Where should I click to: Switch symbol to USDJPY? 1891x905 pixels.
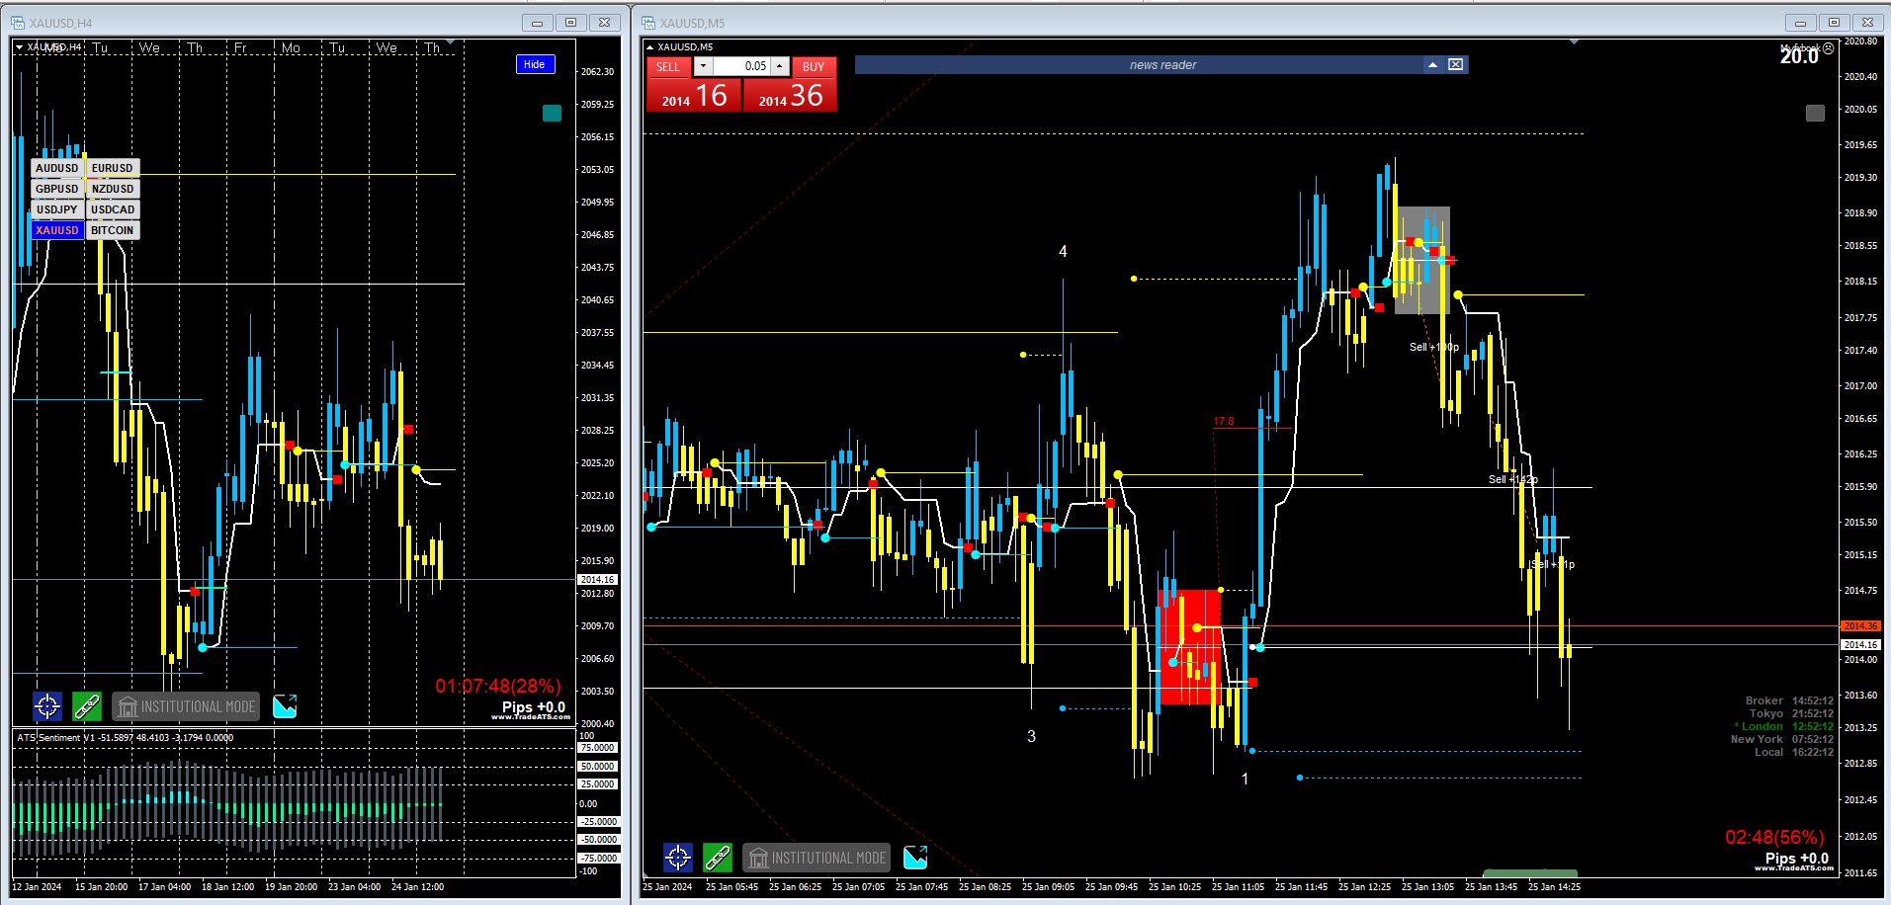[56, 209]
